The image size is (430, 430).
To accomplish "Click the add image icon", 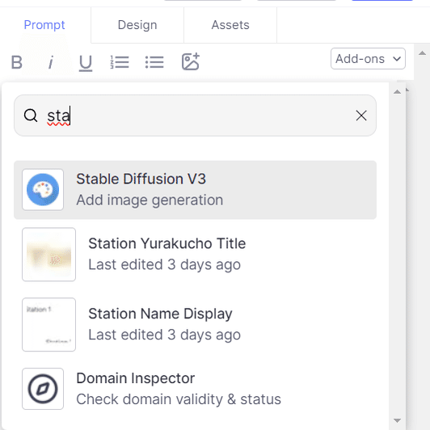I will tap(190, 61).
